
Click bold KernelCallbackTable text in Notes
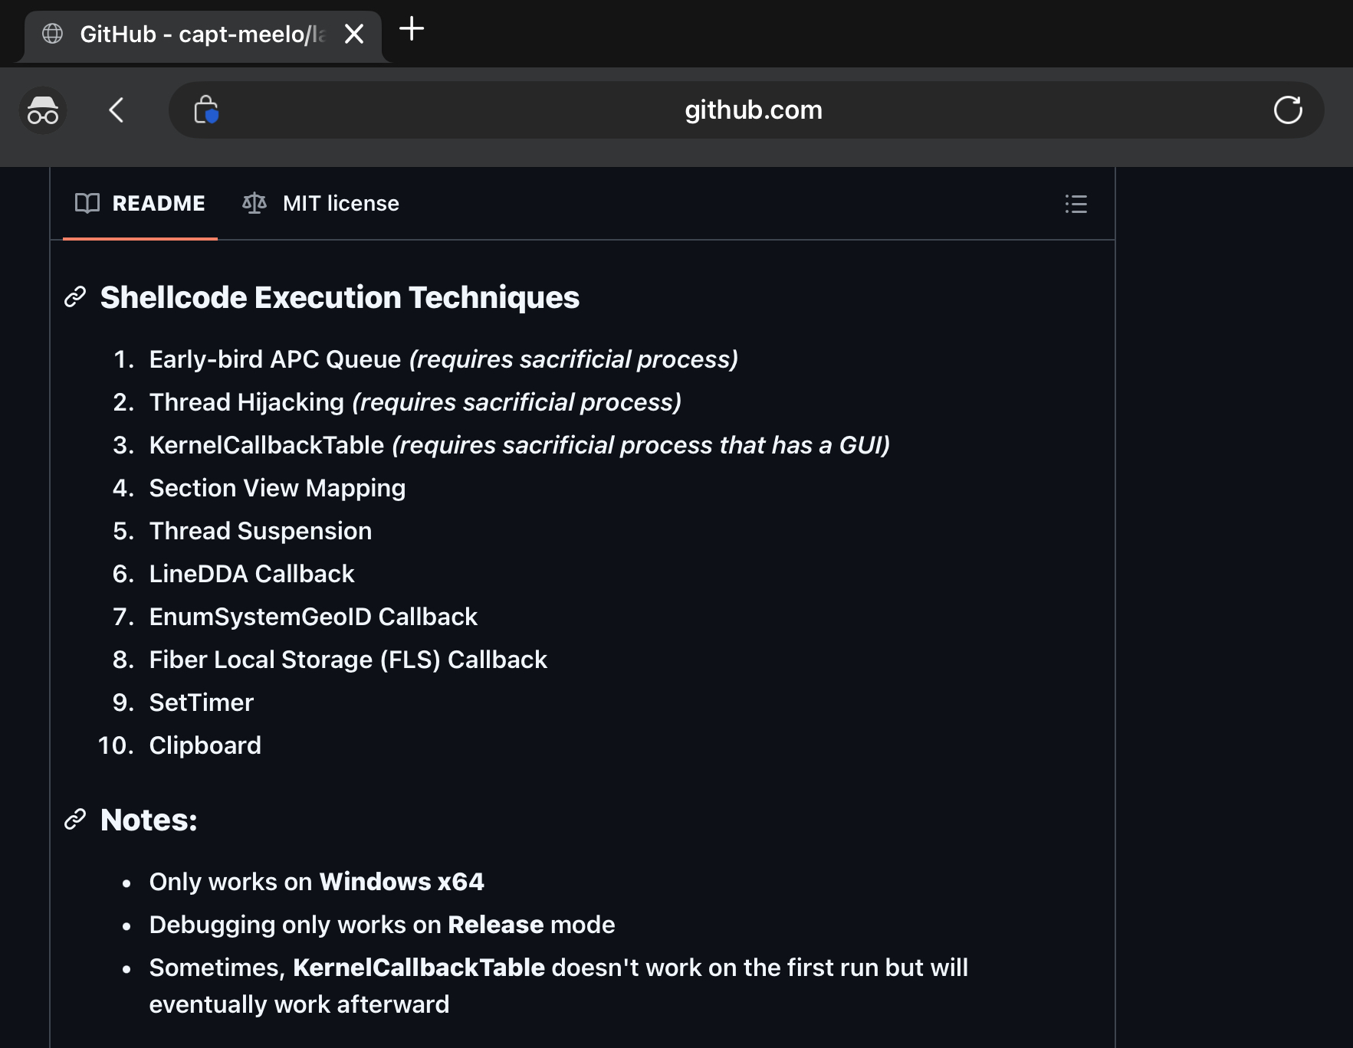pos(419,968)
